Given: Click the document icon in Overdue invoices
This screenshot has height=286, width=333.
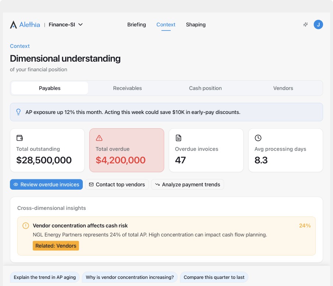Looking at the screenshot, I should coord(178,138).
